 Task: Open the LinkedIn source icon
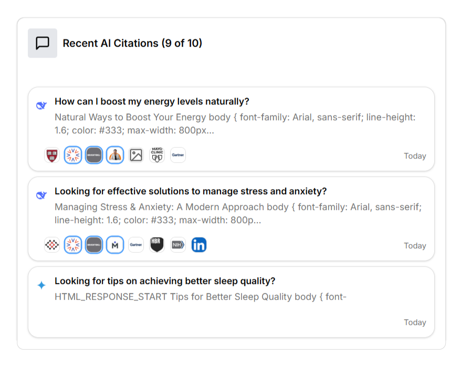[x=199, y=245]
